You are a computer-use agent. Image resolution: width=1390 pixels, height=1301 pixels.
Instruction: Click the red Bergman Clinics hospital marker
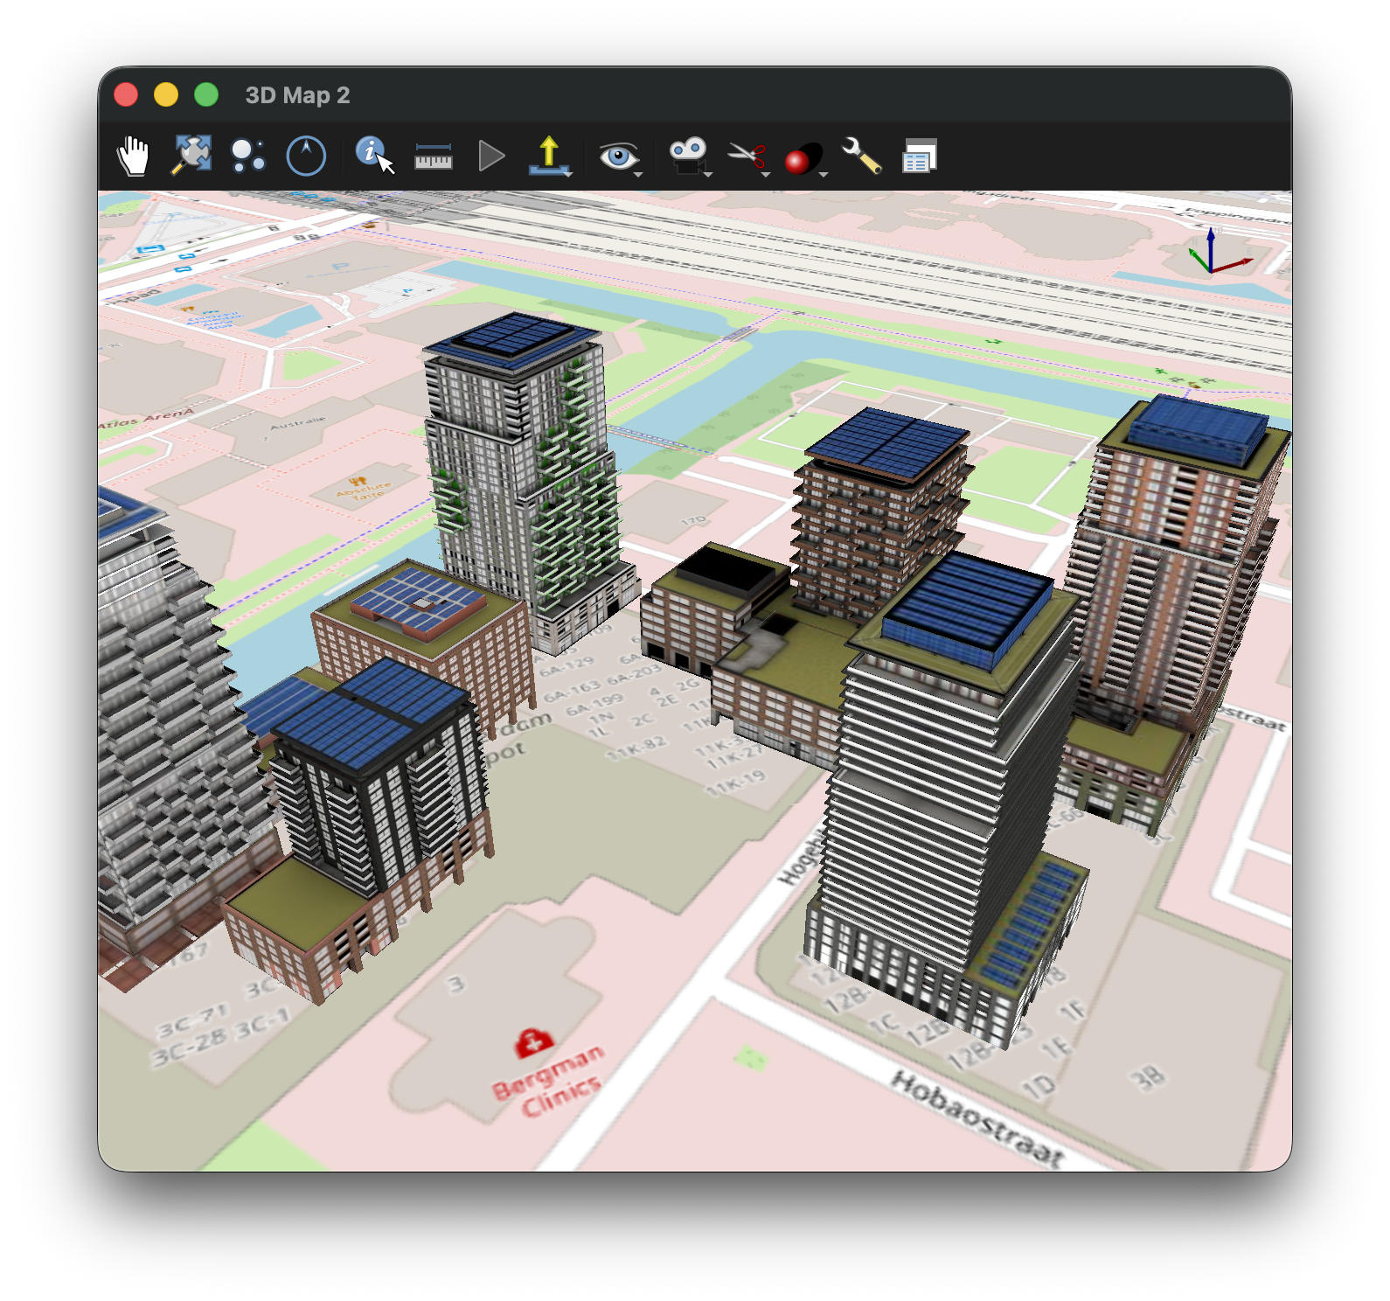coord(533,1042)
